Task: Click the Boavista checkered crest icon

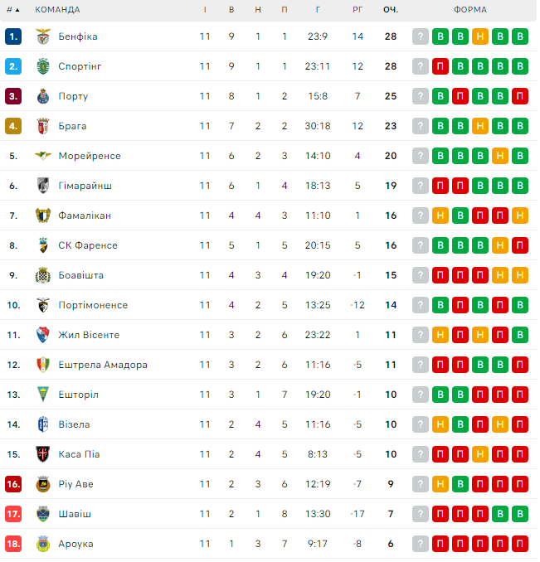Action: [44, 275]
